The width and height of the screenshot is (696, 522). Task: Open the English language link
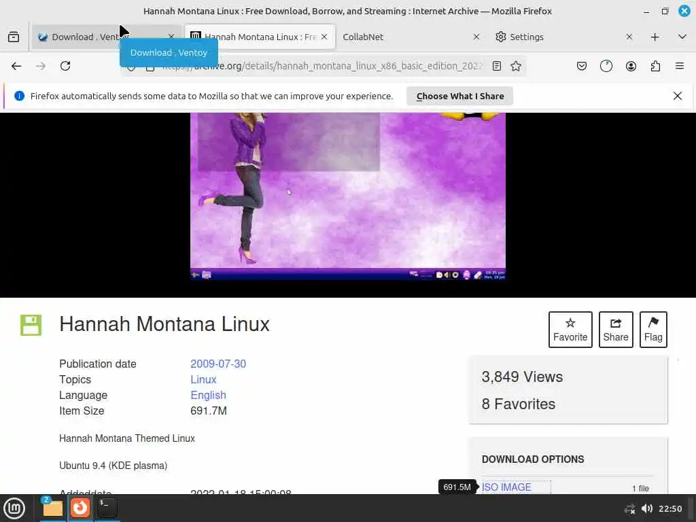[x=208, y=395]
